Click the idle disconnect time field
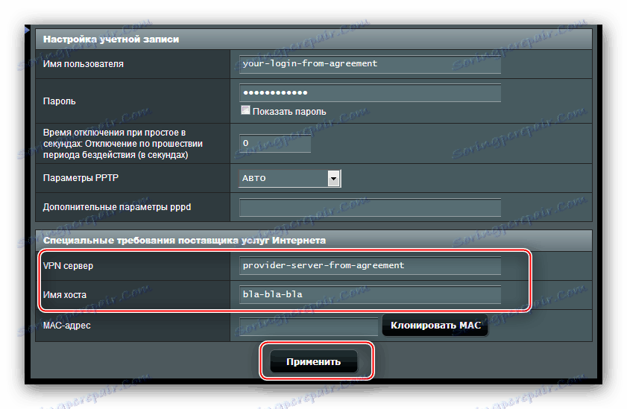The height and width of the screenshot is (409, 627). (274, 143)
